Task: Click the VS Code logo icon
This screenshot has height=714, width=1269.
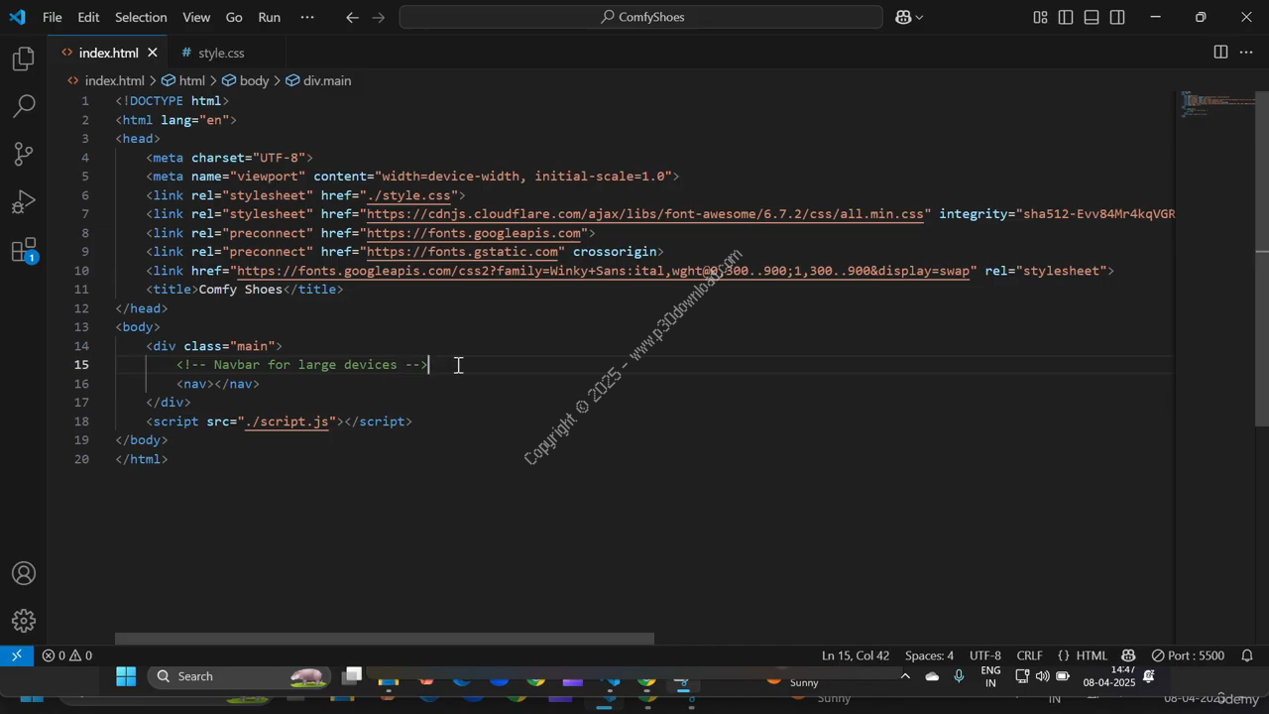Action: (17, 17)
